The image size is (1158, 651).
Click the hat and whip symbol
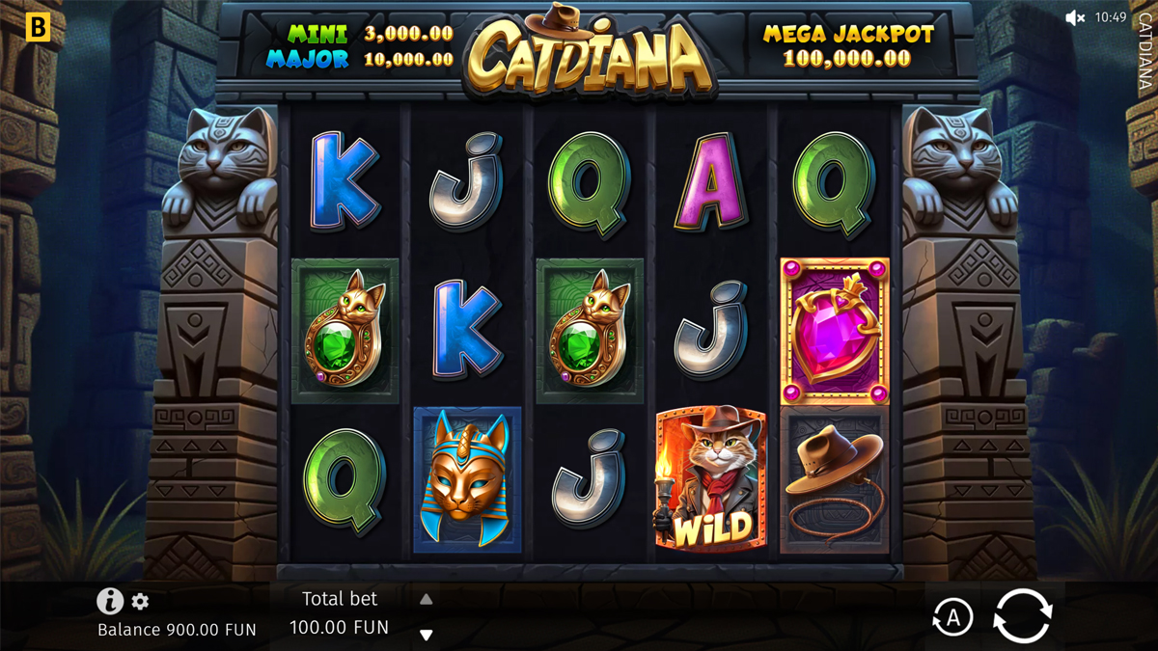pos(835,479)
